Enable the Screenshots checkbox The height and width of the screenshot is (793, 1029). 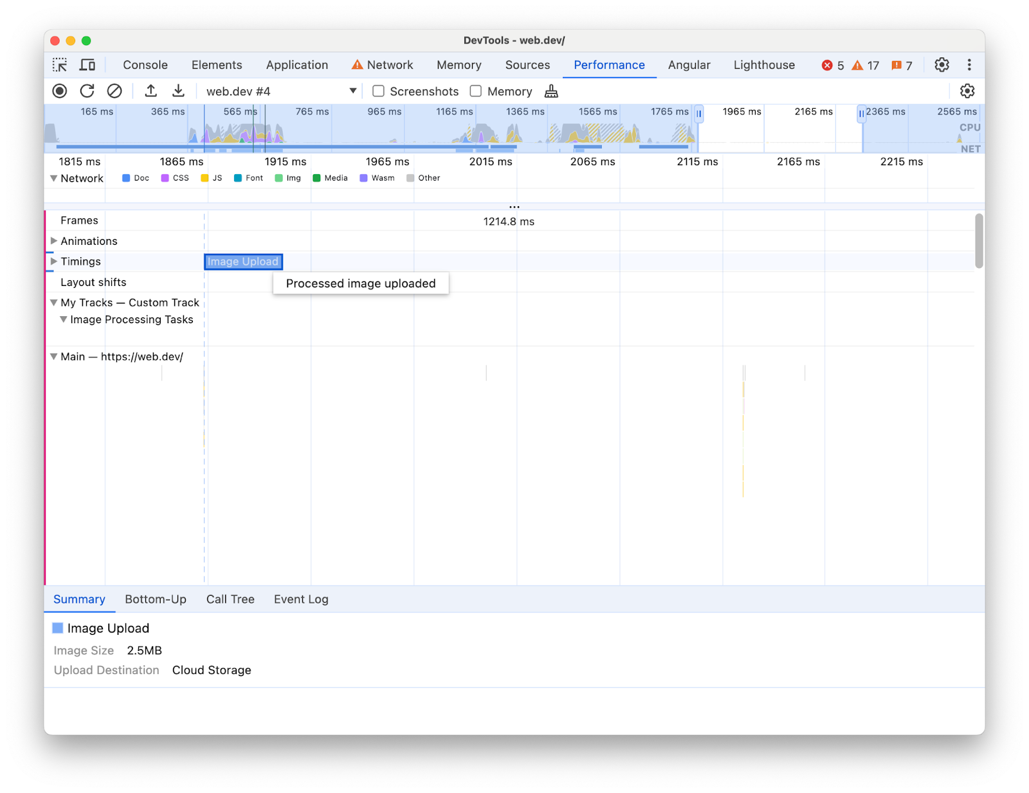(x=378, y=91)
